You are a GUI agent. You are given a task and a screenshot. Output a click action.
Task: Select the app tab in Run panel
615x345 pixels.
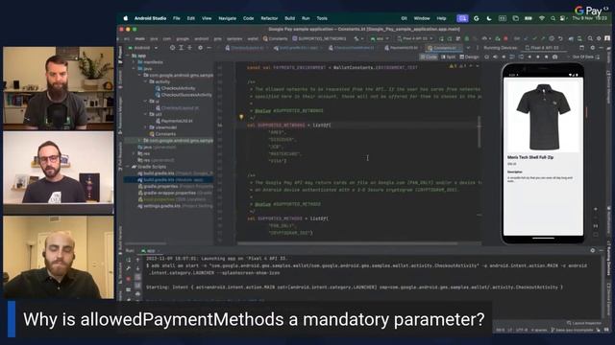149,251
